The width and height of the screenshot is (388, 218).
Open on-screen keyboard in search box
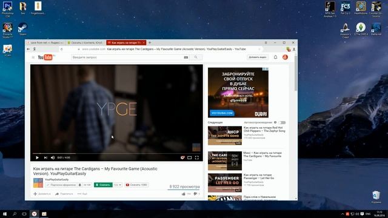tap(186, 58)
